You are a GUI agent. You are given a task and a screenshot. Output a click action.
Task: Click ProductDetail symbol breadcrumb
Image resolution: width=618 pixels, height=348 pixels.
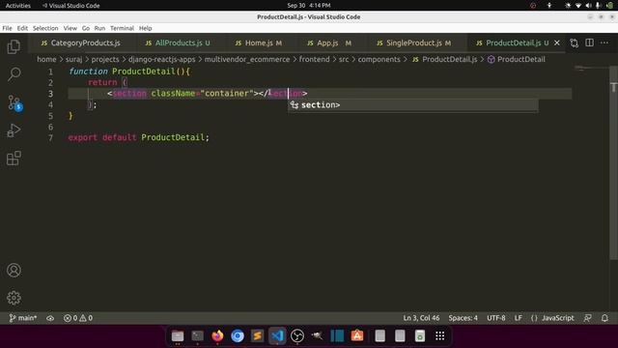(517, 59)
